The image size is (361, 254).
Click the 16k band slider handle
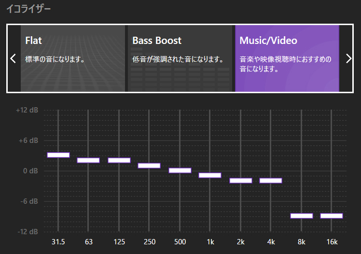[x=331, y=216]
